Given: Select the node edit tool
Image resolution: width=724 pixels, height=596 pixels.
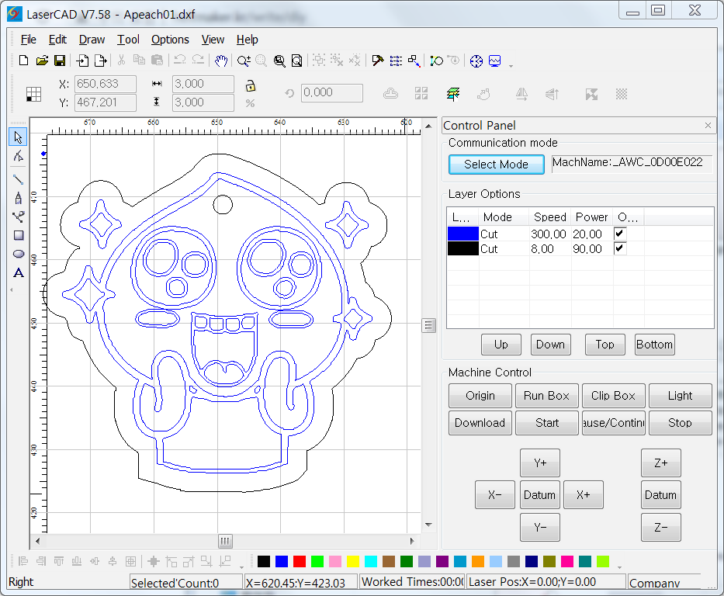Looking at the screenshot, I should coord(18,156).
